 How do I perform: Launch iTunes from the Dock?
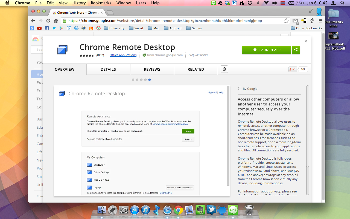[145, 210]
